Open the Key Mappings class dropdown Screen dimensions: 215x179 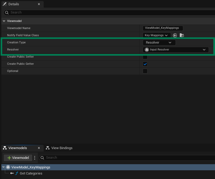(156, 35)
